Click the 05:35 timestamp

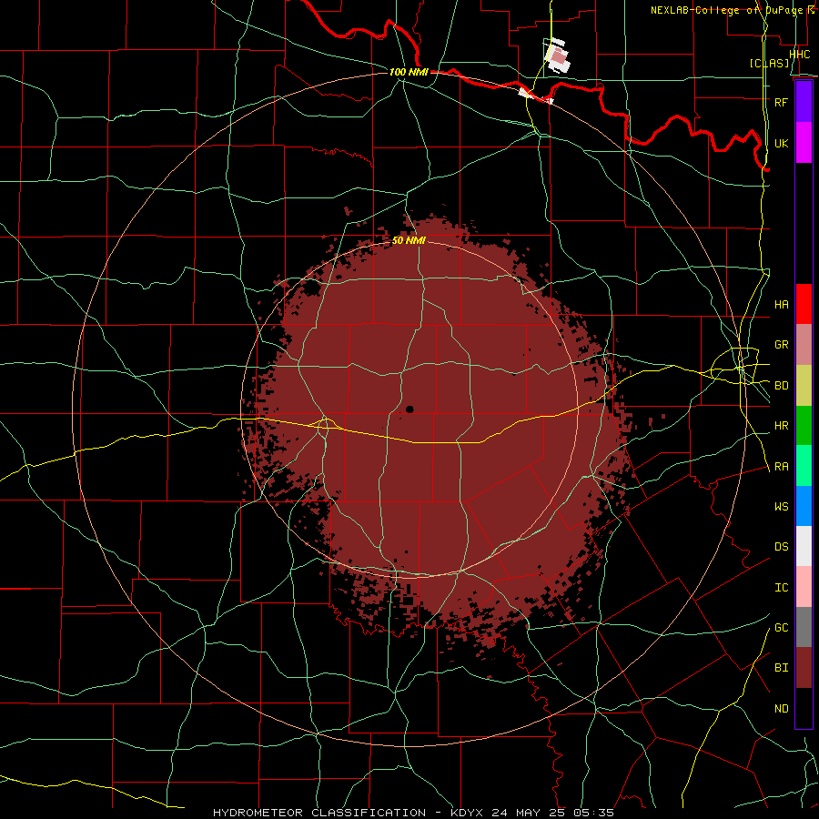coord(593,813)
